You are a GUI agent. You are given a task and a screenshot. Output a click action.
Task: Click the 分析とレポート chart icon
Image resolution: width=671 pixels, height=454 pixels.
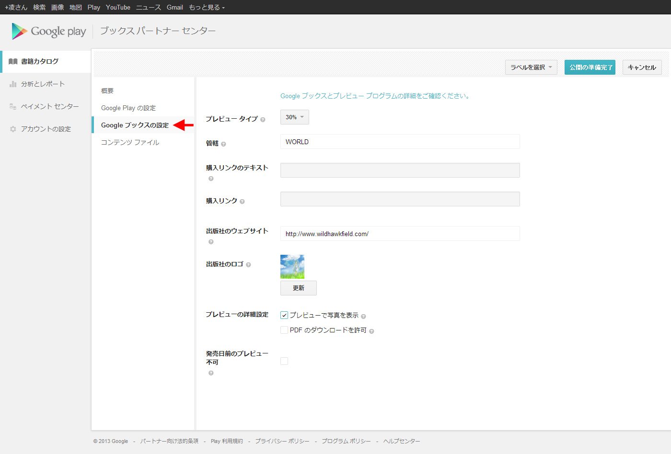coord(13,84)
